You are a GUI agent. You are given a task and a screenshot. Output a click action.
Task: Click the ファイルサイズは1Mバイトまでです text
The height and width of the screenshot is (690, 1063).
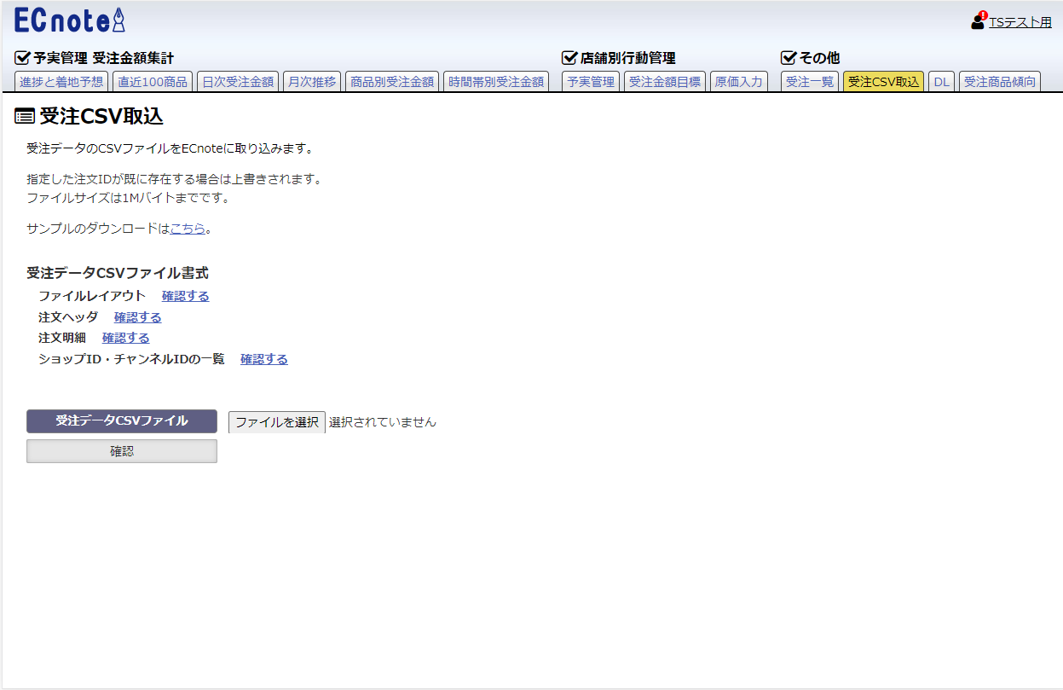[129, 198]
